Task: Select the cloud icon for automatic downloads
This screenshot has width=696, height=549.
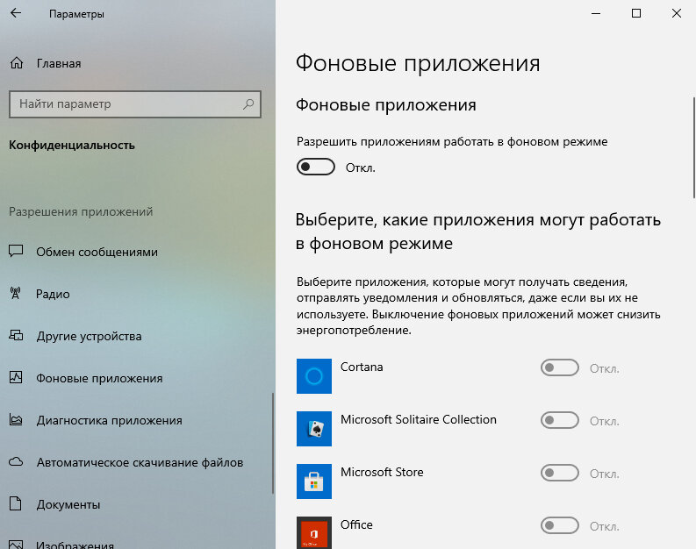Action: tap(16, 461)
